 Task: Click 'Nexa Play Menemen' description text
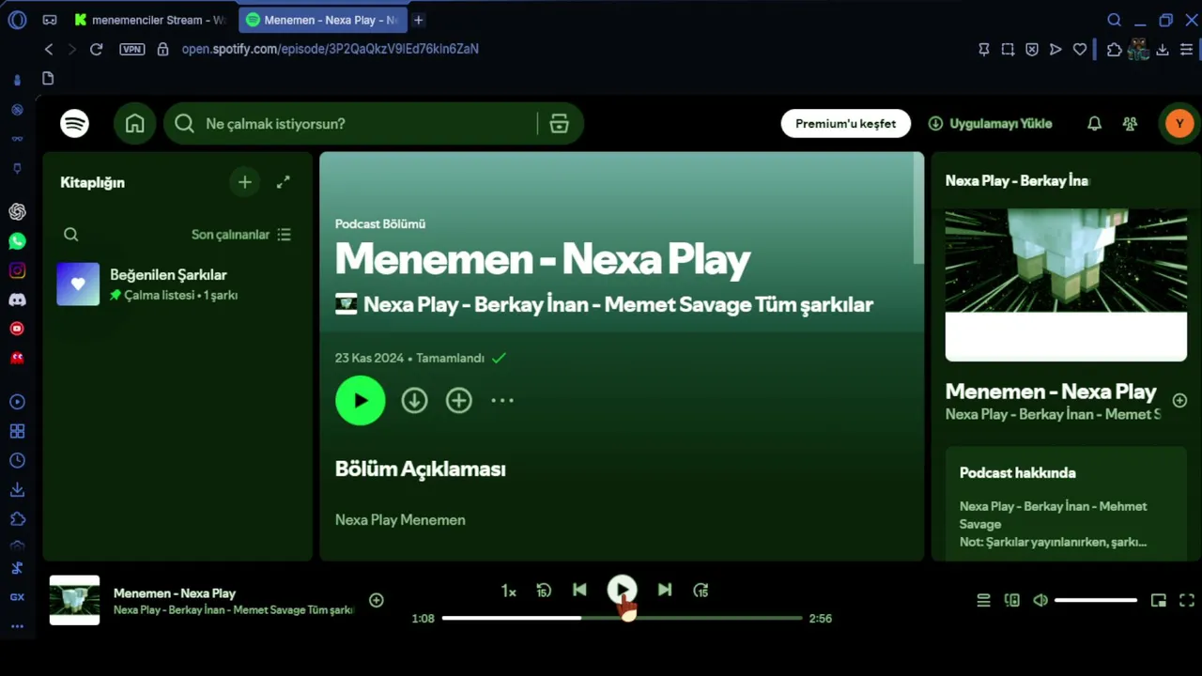tap(400, 519)
